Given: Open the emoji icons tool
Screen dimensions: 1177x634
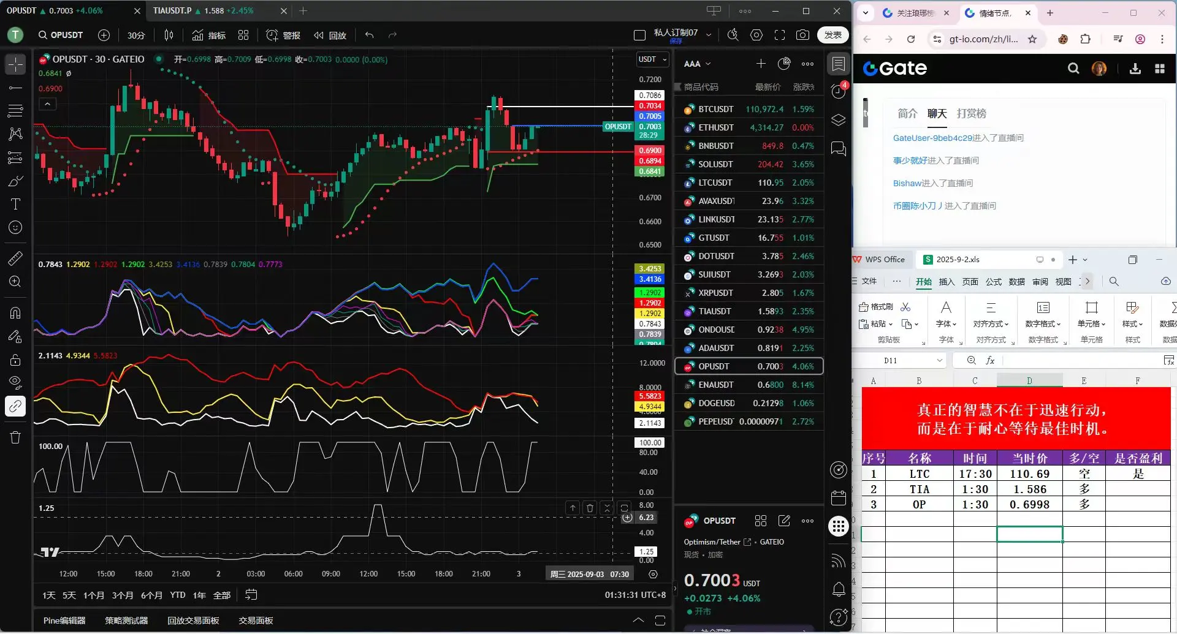Looking at the screenshot, I should pyautogui.click(x=15, y=228).
